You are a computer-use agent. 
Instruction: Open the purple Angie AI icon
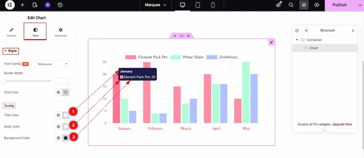coord(48,5)
